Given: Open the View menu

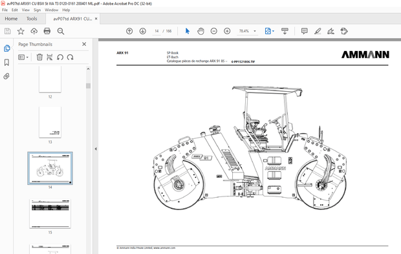Looking at the screenshot, I should pyautogui.click(x=26, y=10).
